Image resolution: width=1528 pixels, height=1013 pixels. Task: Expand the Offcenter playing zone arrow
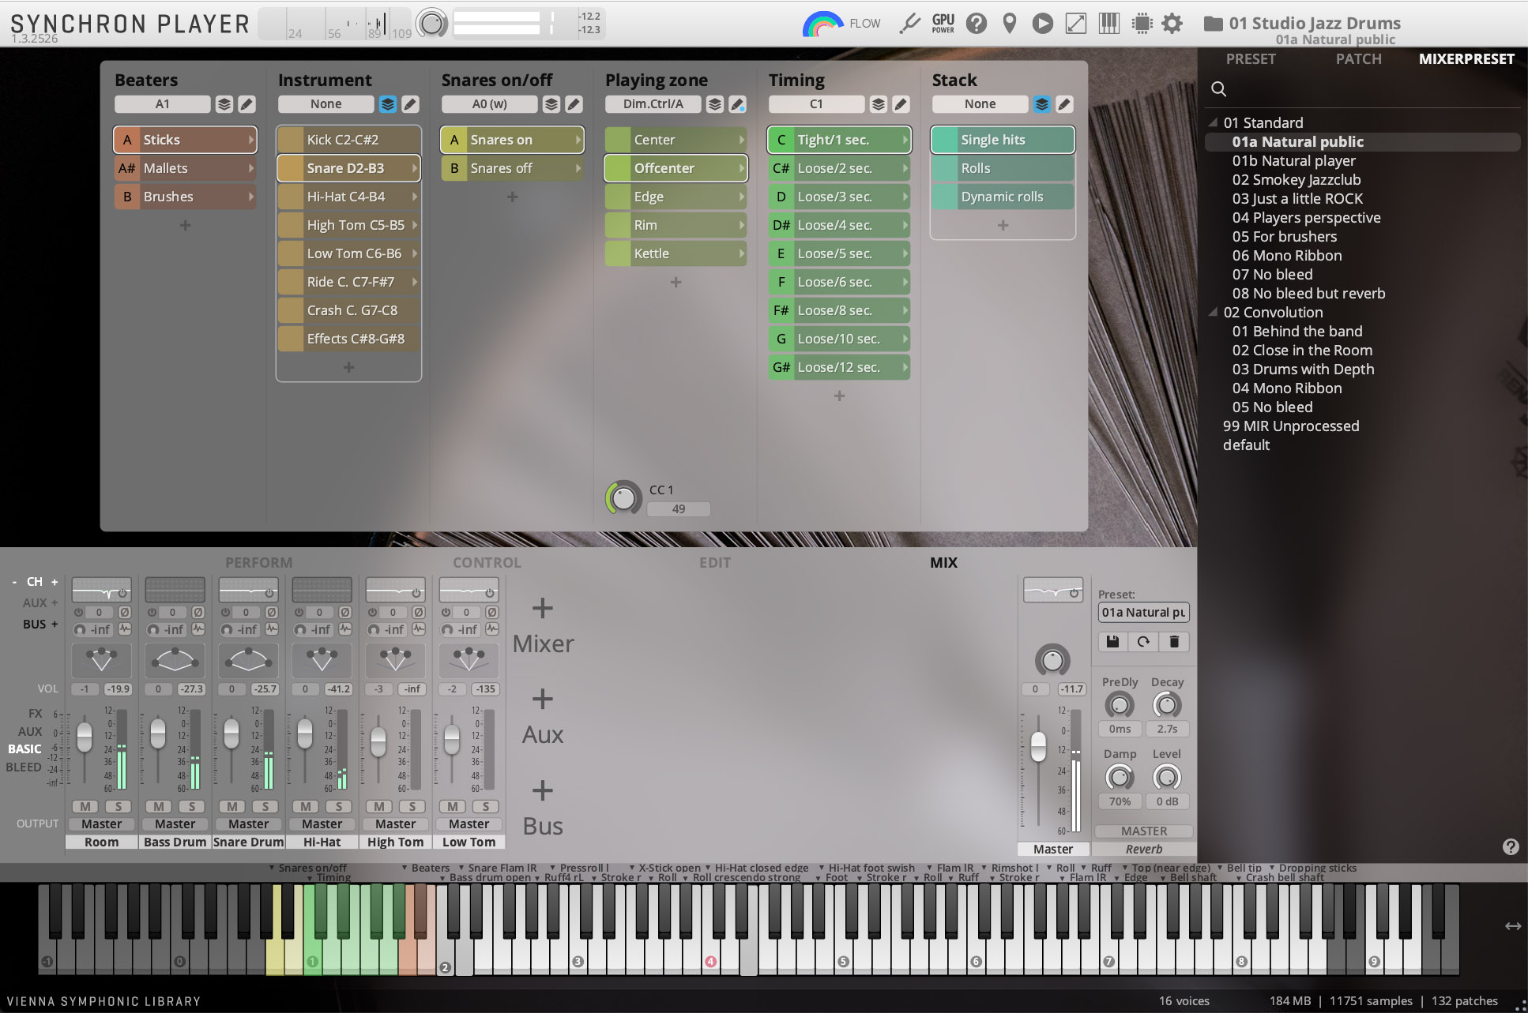[x=741, y=168]
